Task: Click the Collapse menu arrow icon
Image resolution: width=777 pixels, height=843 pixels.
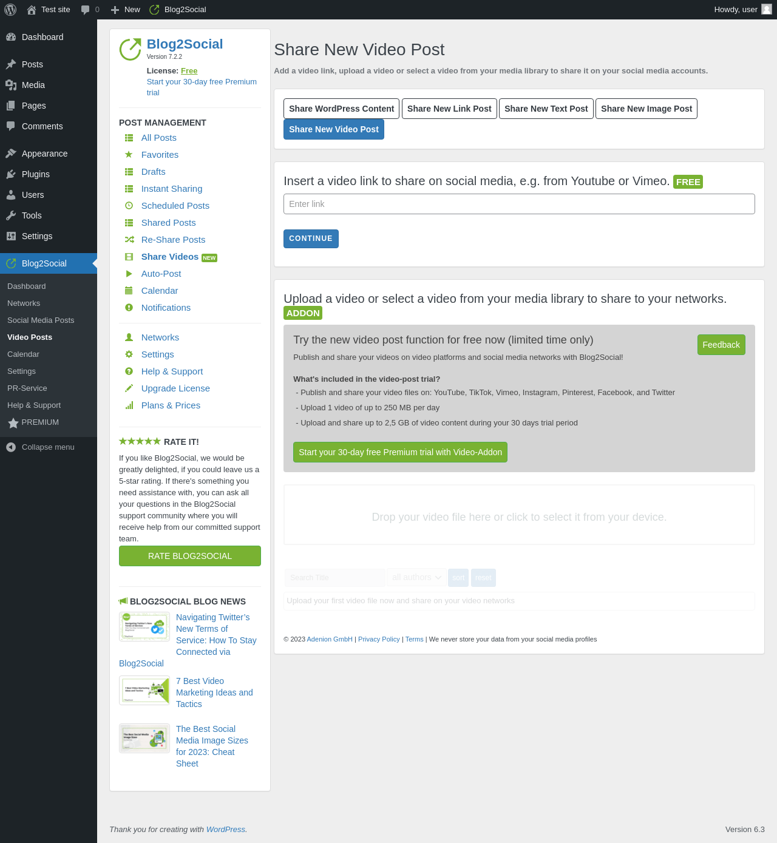Action: tap(11, 447)
